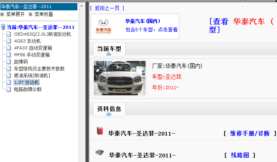Select 4FA33 自动变速箱 in the tree
277x162 pixels.
click(x=33, y=48)
